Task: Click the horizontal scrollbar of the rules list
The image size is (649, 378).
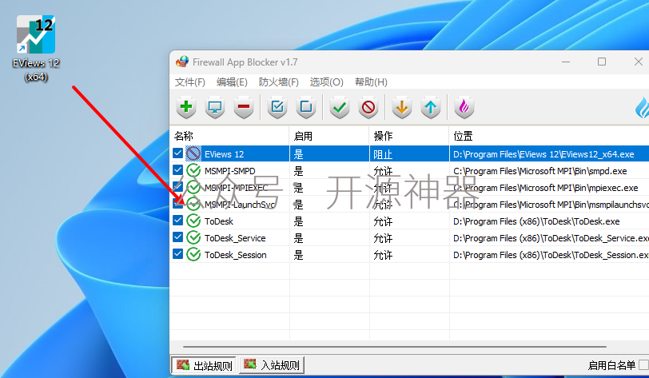Action: pyautogui.click(x=395, y=347)
